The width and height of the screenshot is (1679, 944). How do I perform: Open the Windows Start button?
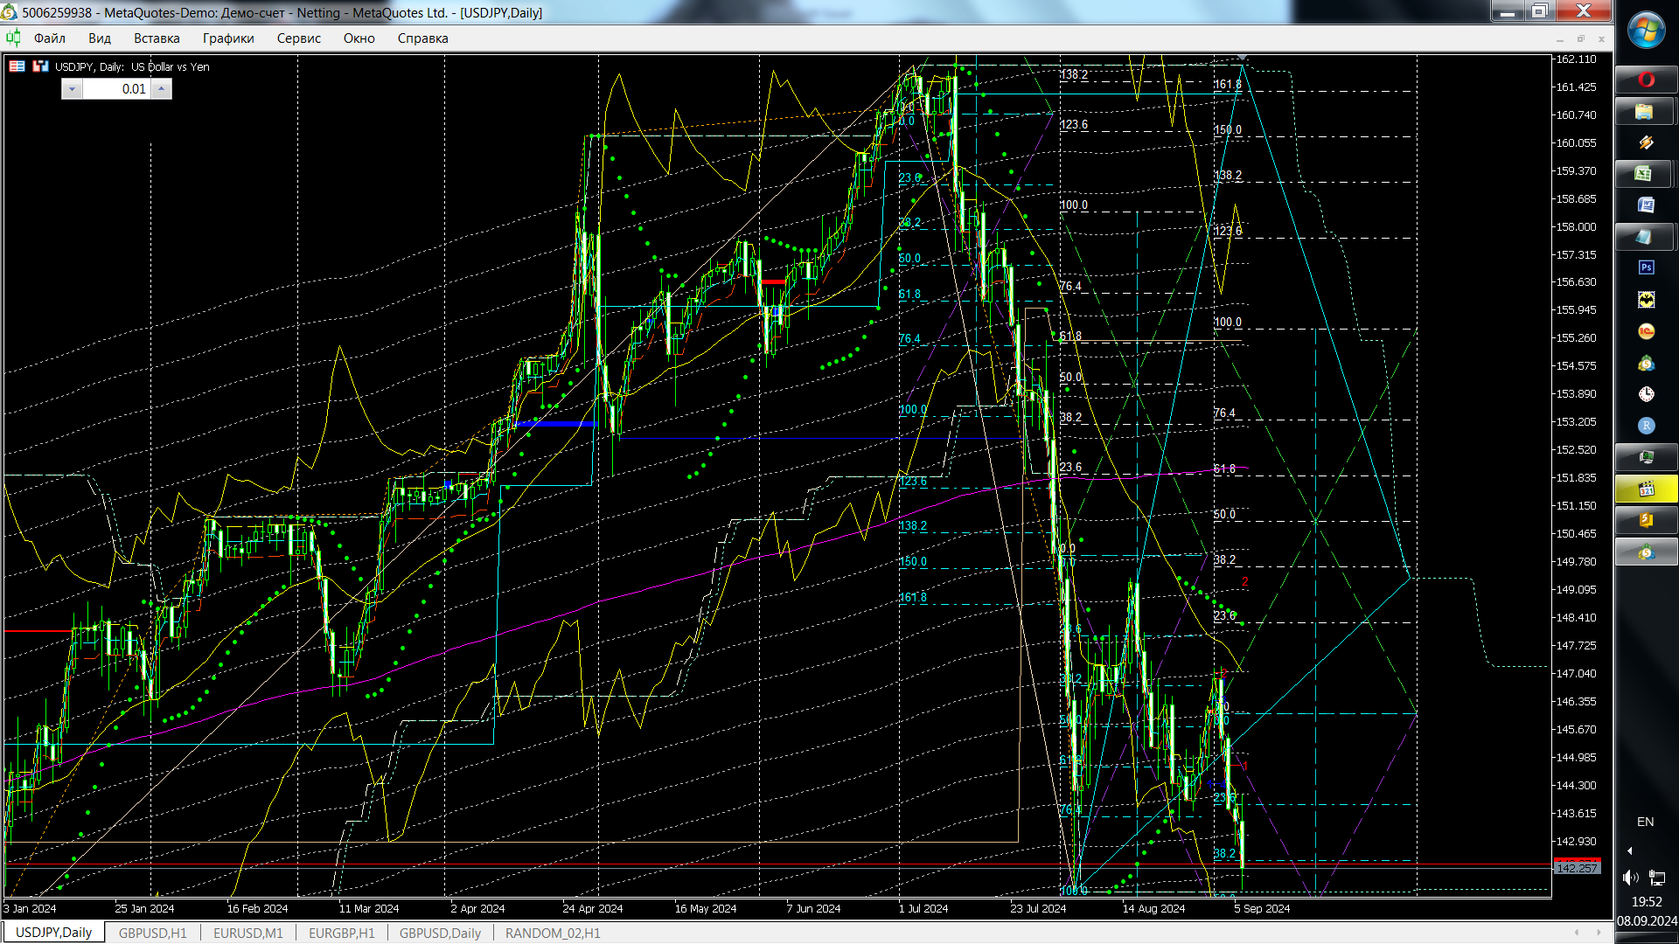[x=1646, y=31]
